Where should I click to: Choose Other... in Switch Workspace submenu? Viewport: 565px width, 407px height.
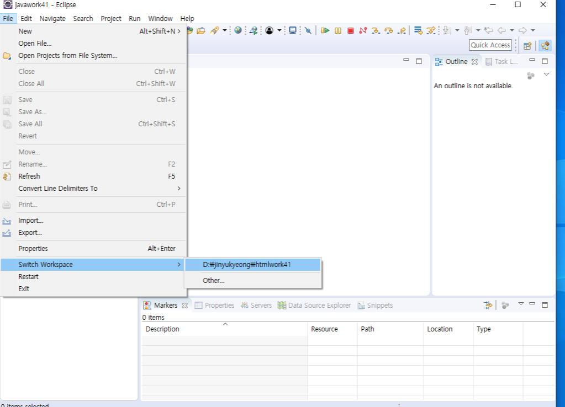tap(252, 280)
